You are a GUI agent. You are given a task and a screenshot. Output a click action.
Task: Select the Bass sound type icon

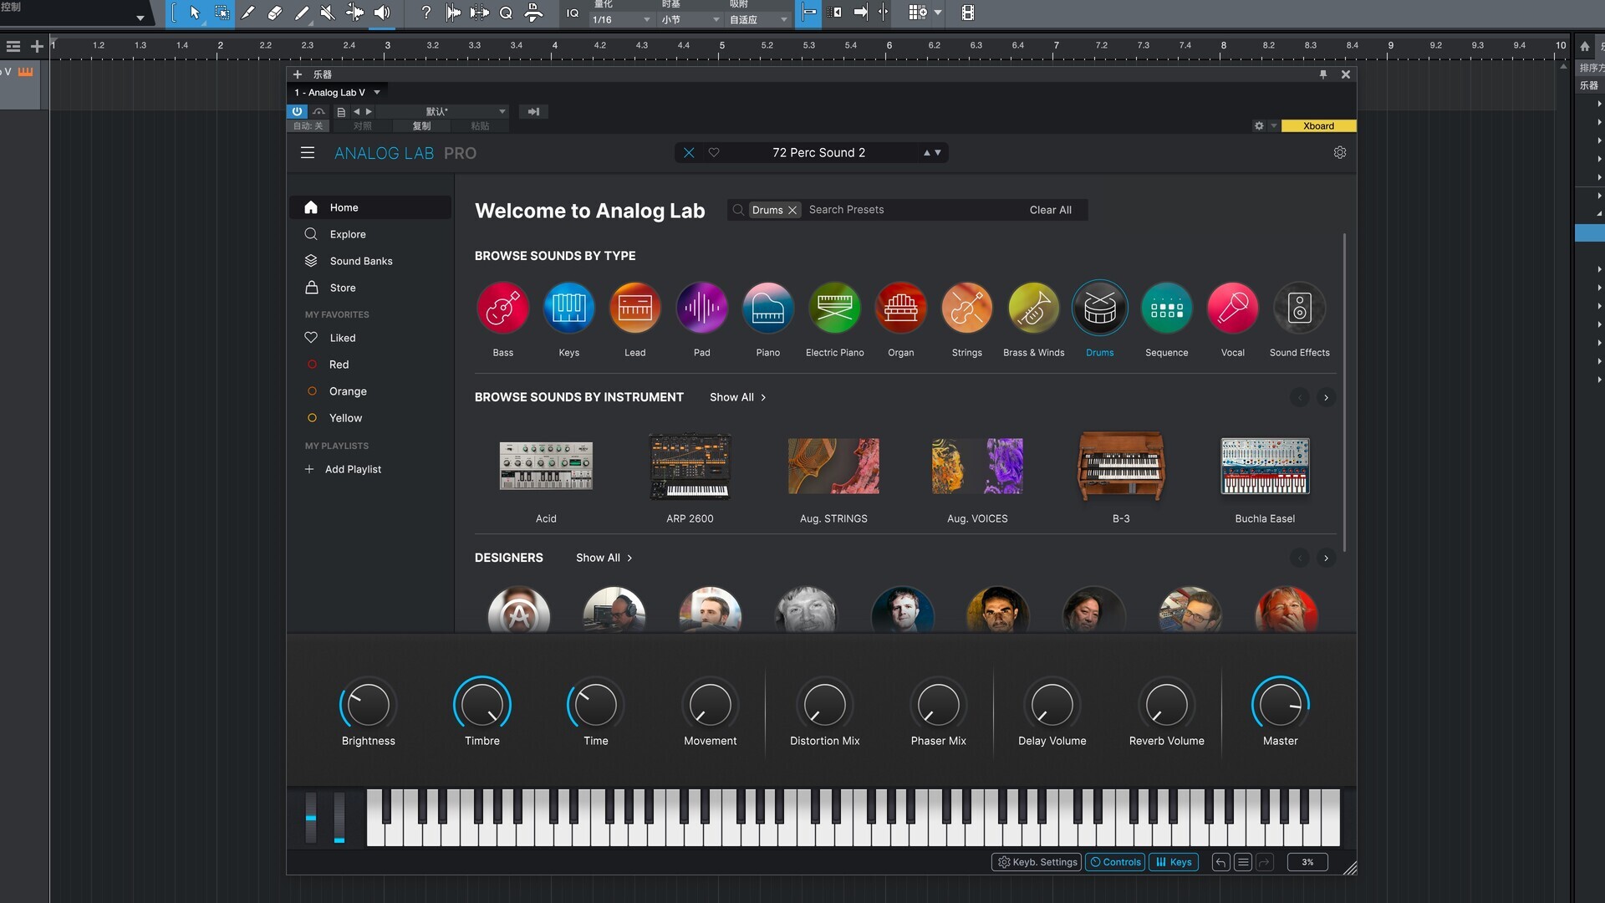[x=502, y=308]
